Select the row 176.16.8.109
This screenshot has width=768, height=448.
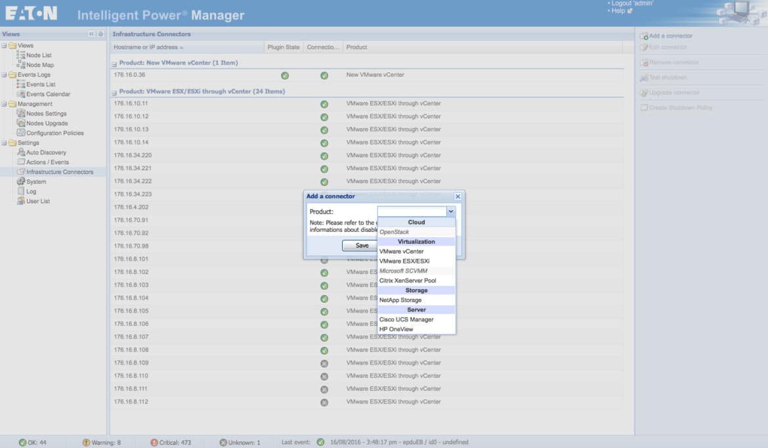[x=368, y=363]
